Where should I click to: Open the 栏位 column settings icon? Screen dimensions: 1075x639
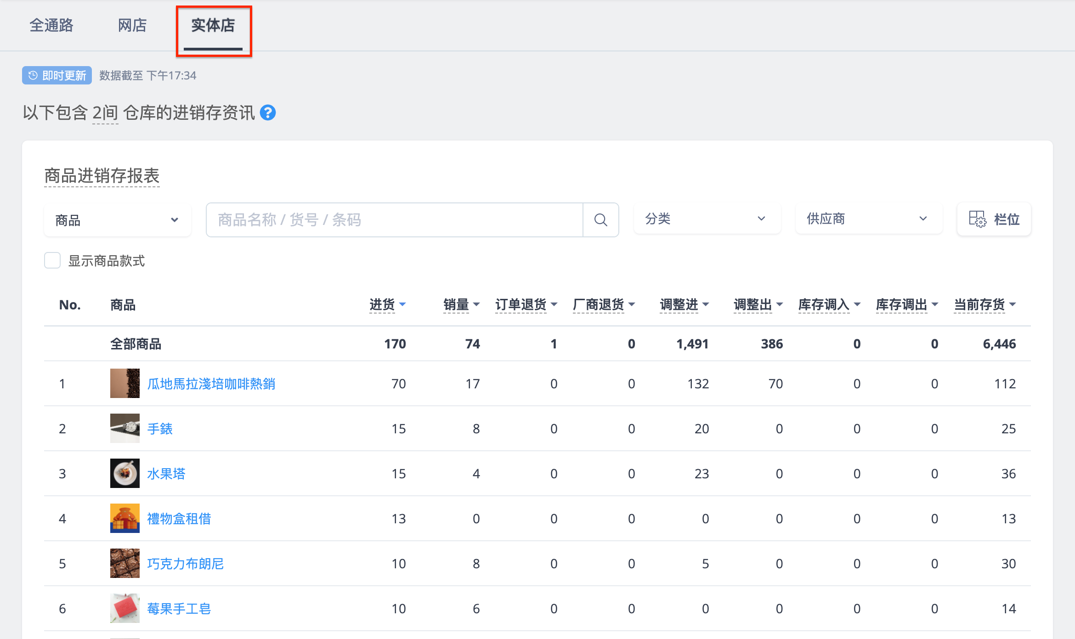[x=977, y=219]
